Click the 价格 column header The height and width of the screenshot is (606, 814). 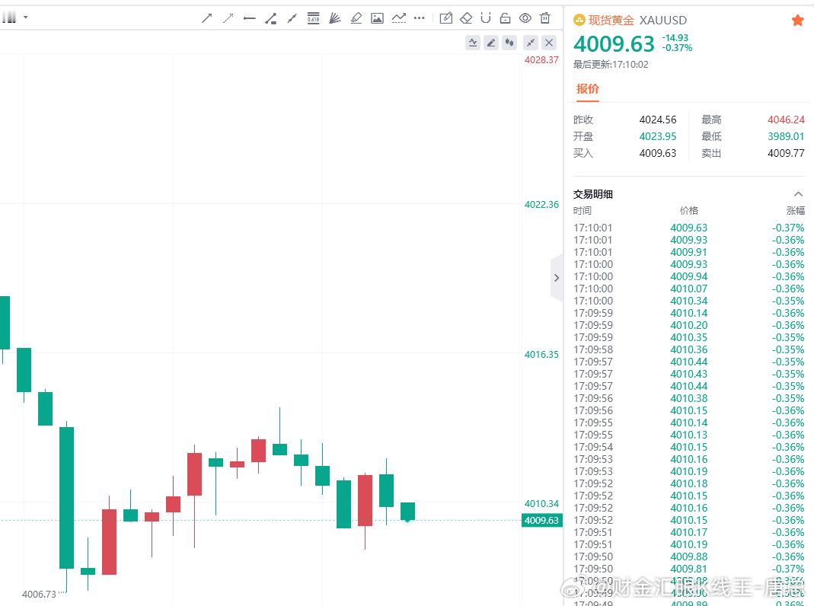coord(689,211)
